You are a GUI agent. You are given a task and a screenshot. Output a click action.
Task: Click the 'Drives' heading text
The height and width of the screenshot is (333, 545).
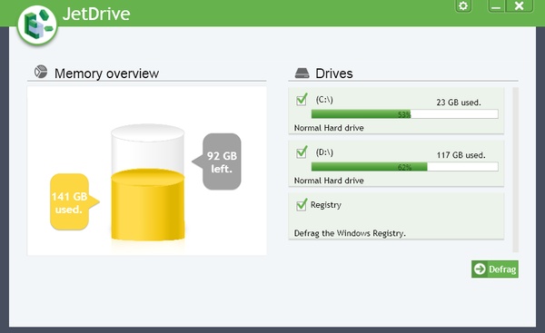(334, 73)
